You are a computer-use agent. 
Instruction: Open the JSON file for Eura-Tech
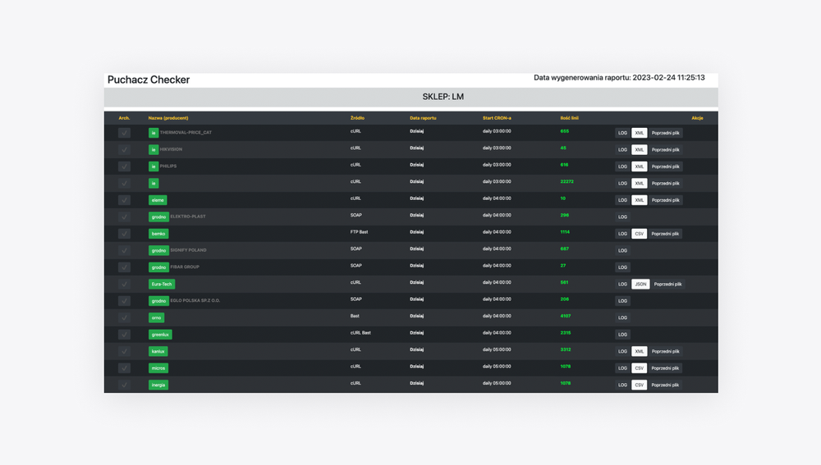pyautogui.click(x=640, y=285)
